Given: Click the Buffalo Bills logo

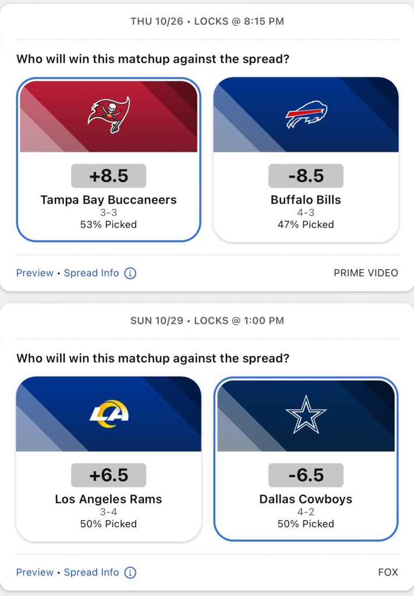Looking at the screenshot, I should click(306, 115).
